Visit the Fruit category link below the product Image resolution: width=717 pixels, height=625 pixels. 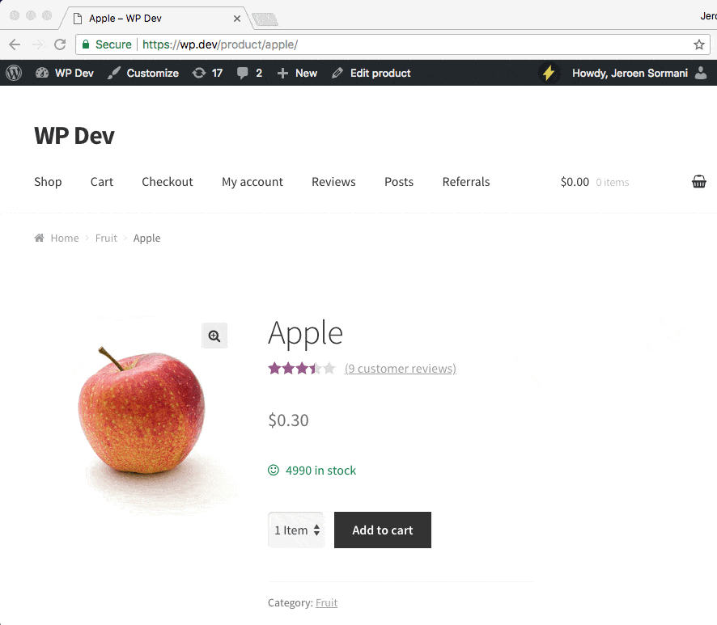click(326, 602)
